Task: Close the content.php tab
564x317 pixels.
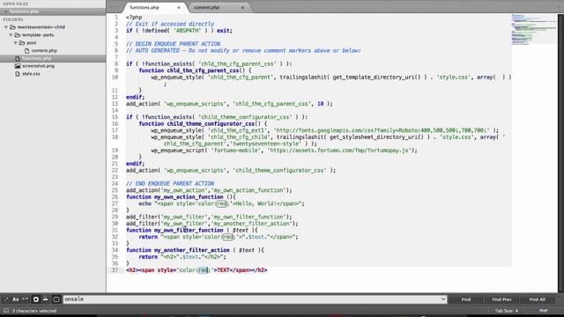Action: [x=242, y=7]
